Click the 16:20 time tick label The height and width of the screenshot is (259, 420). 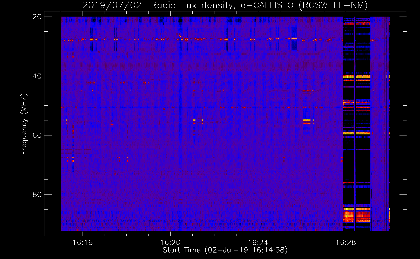(x=170, y=242)
